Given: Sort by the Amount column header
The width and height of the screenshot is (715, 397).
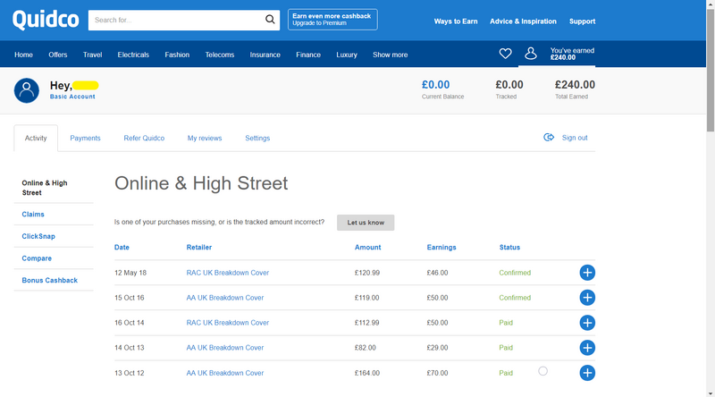Looking at the screenshot, I should (x=367, y=247).
